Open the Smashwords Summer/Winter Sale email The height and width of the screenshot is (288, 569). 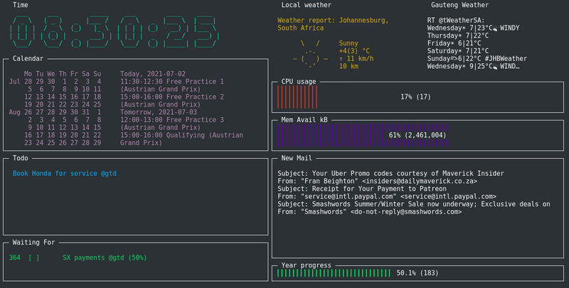[x=414, y=204]
